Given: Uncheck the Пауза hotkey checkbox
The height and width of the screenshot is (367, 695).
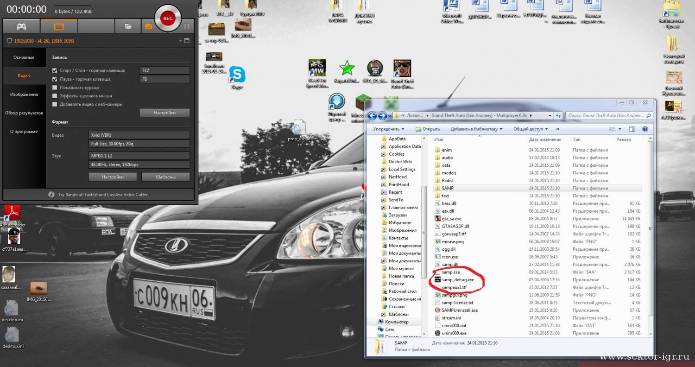Looking at the screenshot, I should point(55,79).
